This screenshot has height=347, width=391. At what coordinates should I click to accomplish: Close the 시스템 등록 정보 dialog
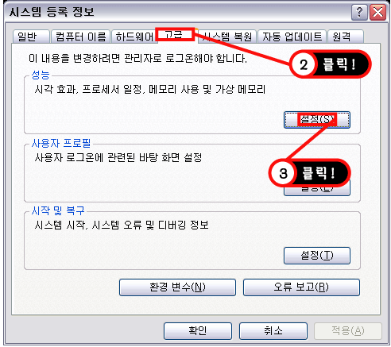click(377, 12)
